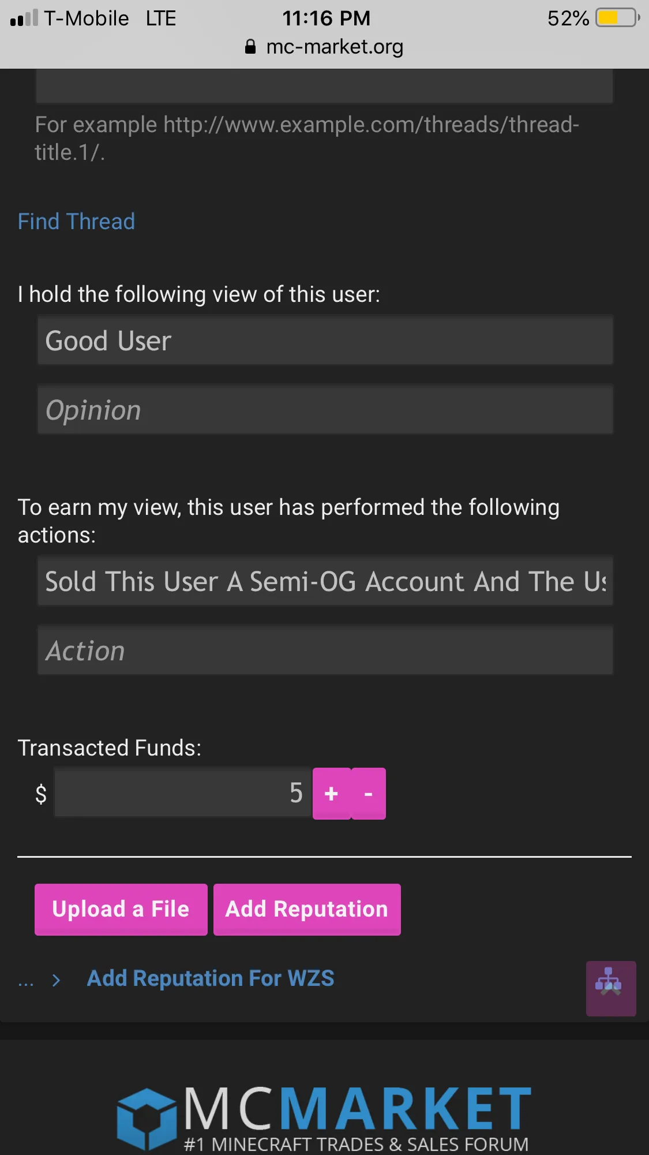This screenshot has width=649, height=1155.
Task: Expand the breadcrumb ellipsis
Action: [26, 980]
